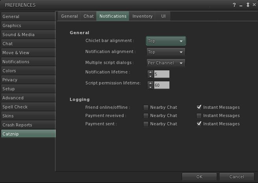258x183 pixels.
Task: Click the help question mark icon
Action: [235, 5]
